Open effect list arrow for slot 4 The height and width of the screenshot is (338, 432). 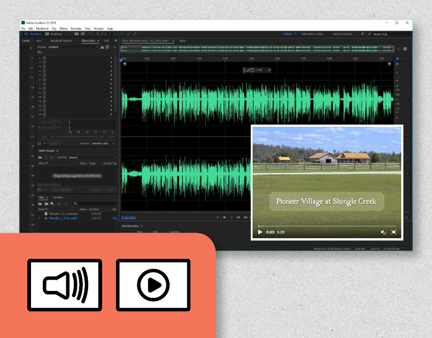click(x=111, y=71)
